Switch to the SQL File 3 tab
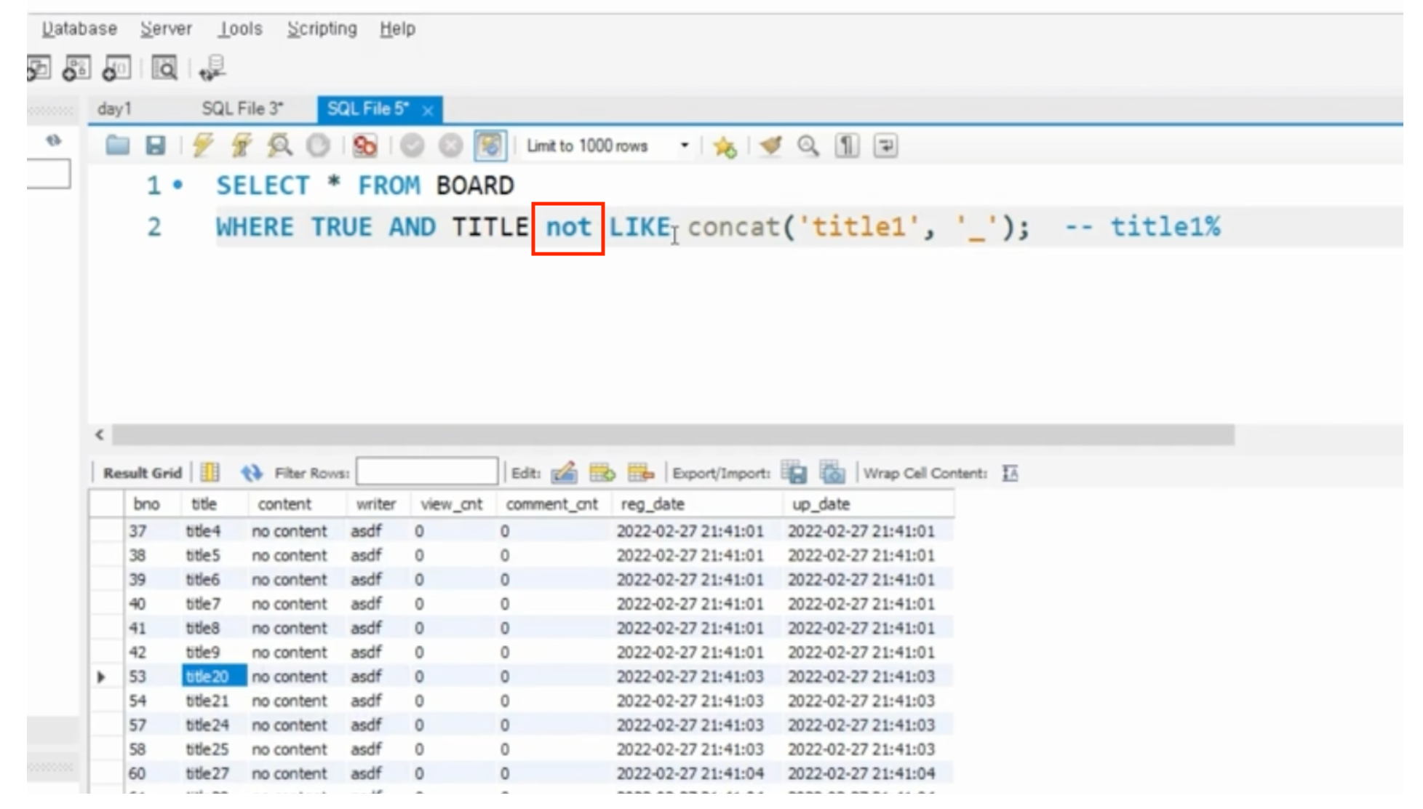This screenshot has height=809, width=1423. pyautogui.click(x=242, y=109)
